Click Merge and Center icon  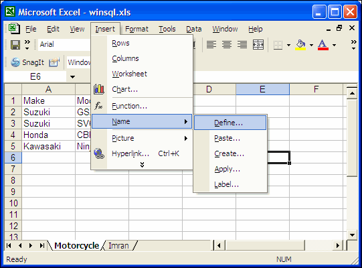click(x=258, y=45)
